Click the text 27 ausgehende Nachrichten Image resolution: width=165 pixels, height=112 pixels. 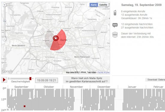pyautogui.click(x=137, y=28)
